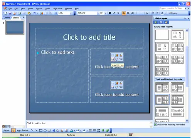Expand the Slide Layout pane menu arrow
Screen dimensions: 192x140
(x=185, y=18)
